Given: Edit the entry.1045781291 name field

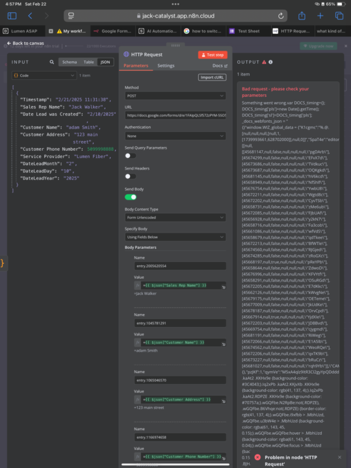Looking at the screenshot, I should pos(180,323).
